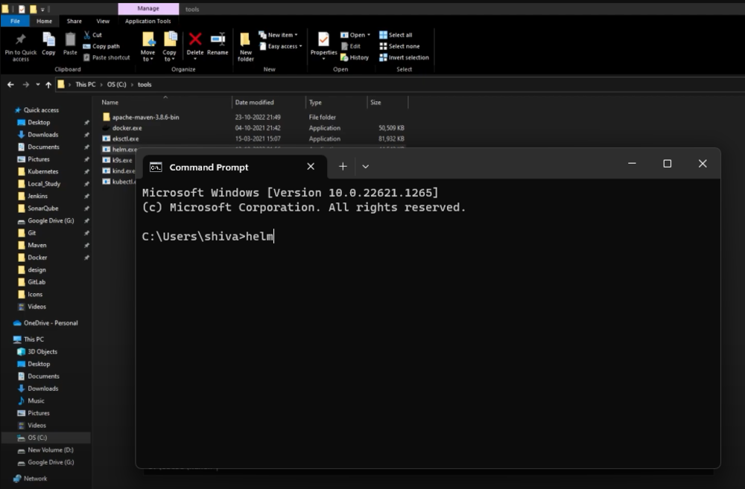Viewport: 745px width, 489px height.
Task: Select the Kubernetes folder in Quick access
Action: (43, 171)
